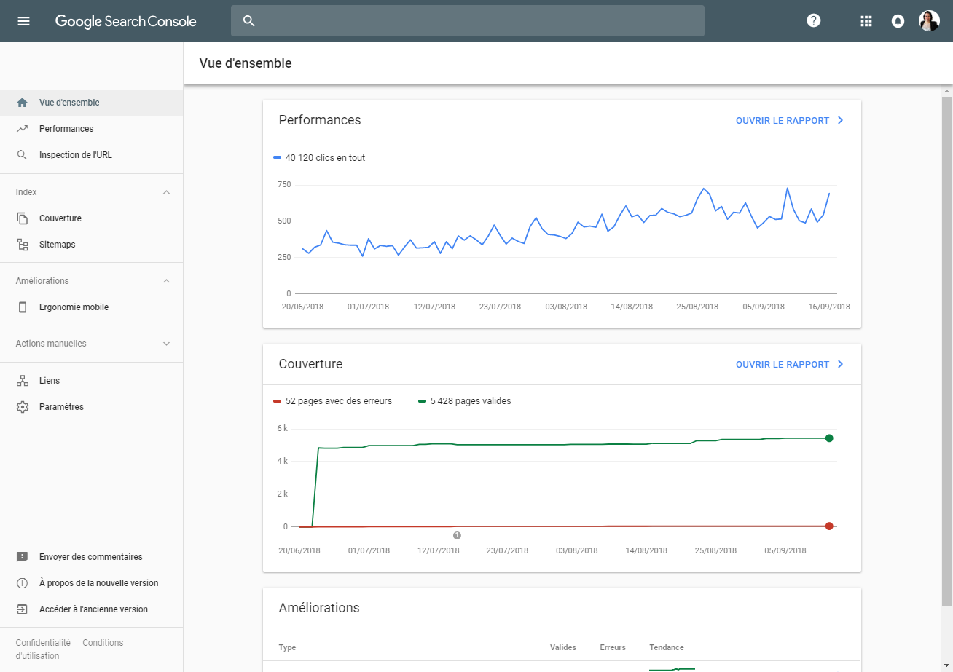The image size is (953, 672).
Task: Open the Confidentialité link
Action: pyautogui.click(x=43, y=643)
